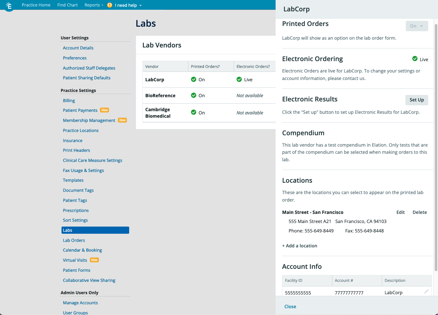Click the pencil edit icon in Account Info
438x315 pixels.
[x=426, y=292]
